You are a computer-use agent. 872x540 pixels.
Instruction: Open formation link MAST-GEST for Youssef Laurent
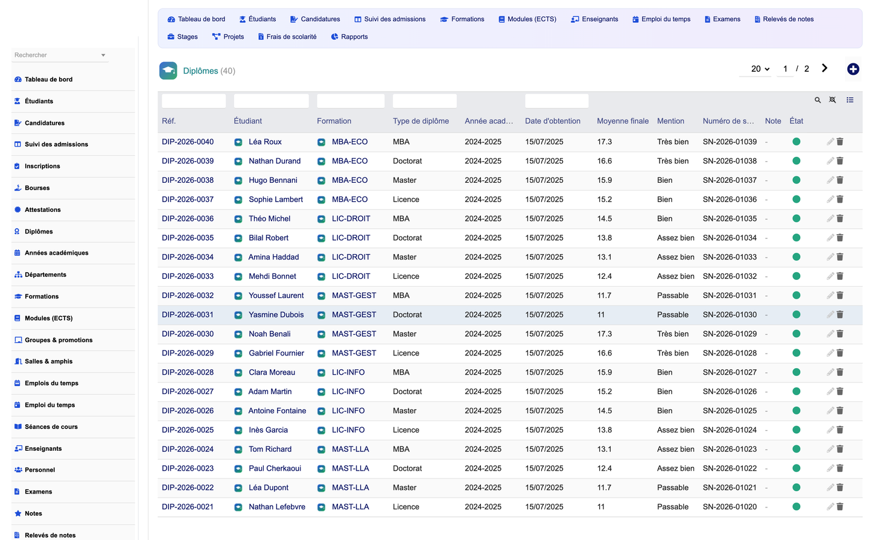[354, 296]
